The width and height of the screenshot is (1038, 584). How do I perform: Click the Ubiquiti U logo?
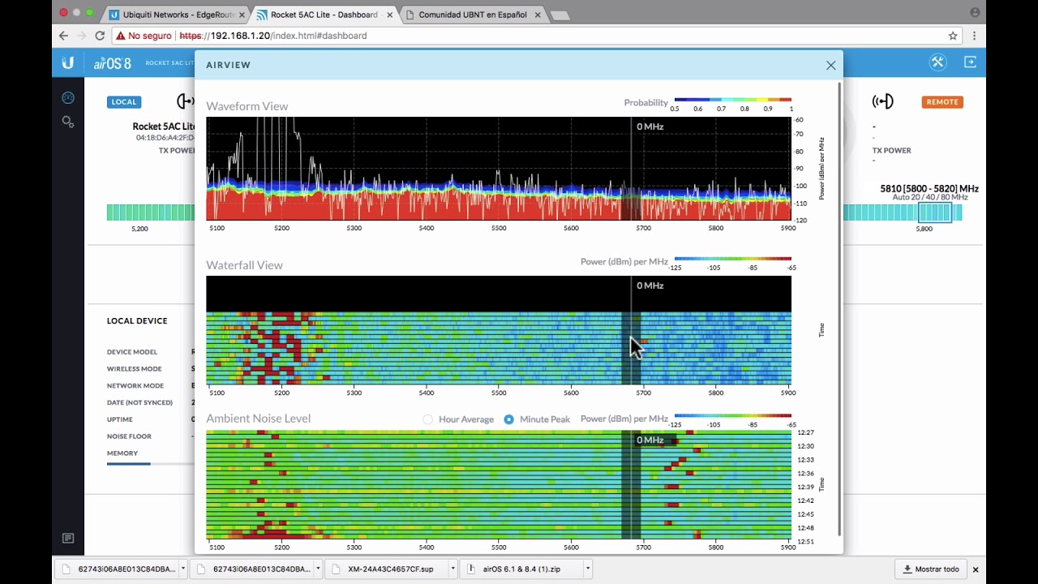(x=68, y=63)
